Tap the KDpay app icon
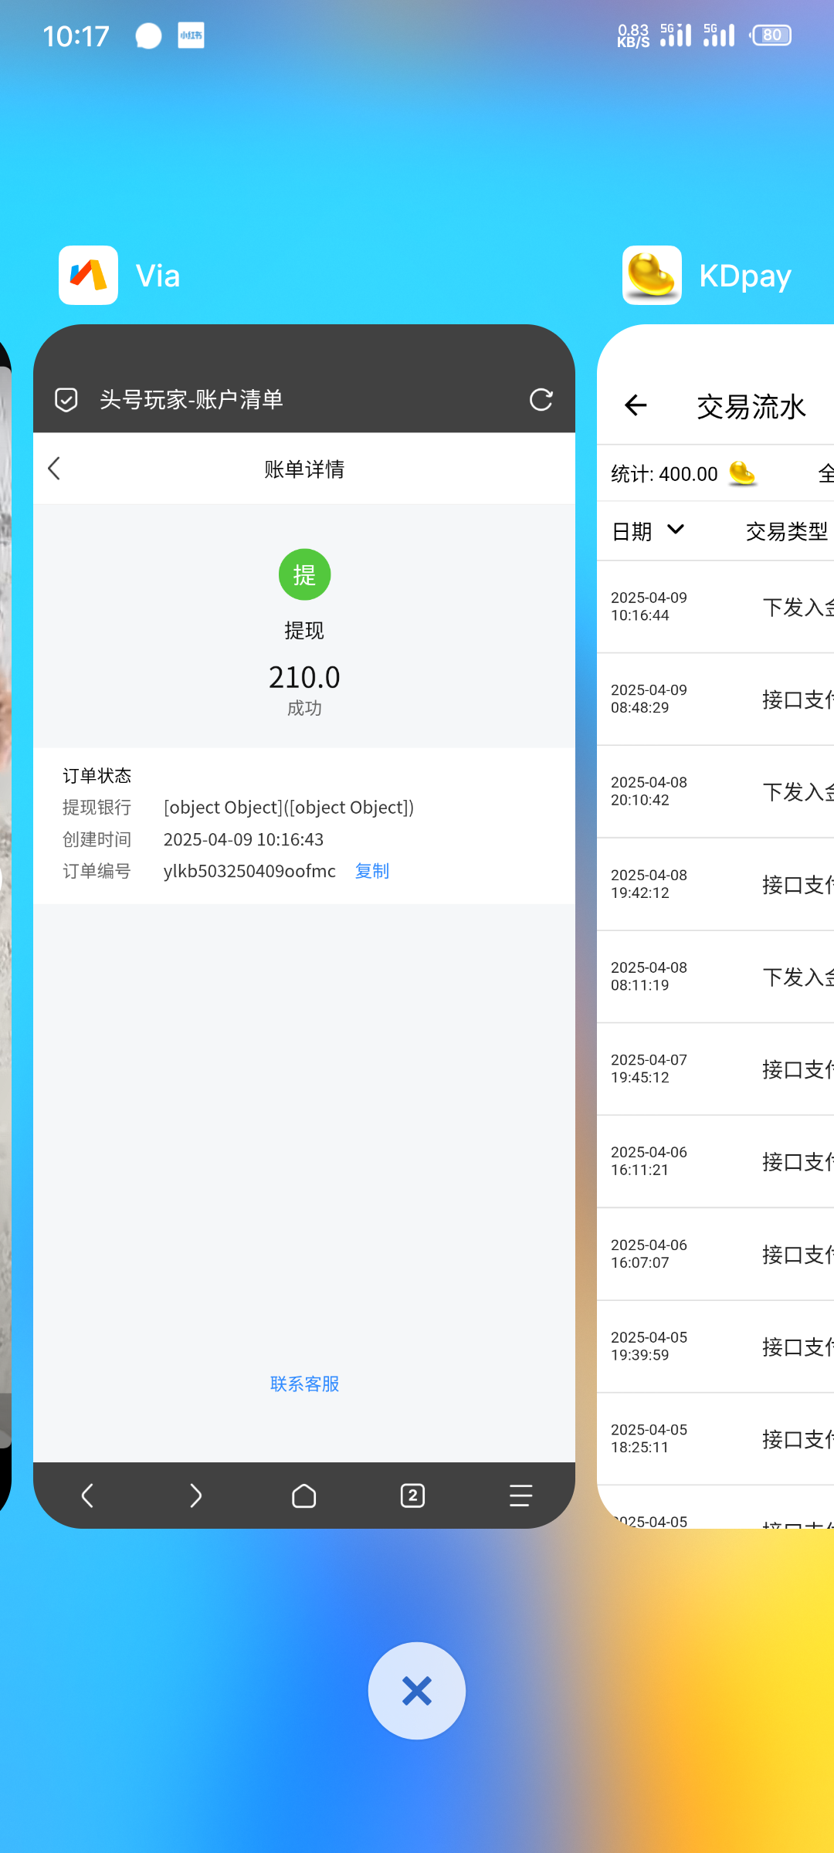The image size is (834, 1853). (652, 276)
